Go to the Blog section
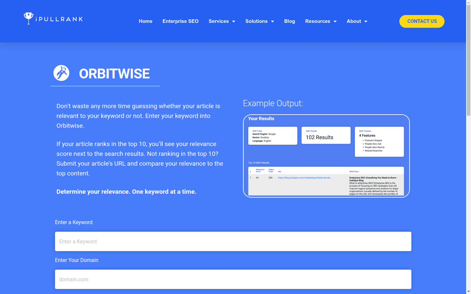Viewport: 471px width, 294px height. [289, 21]
